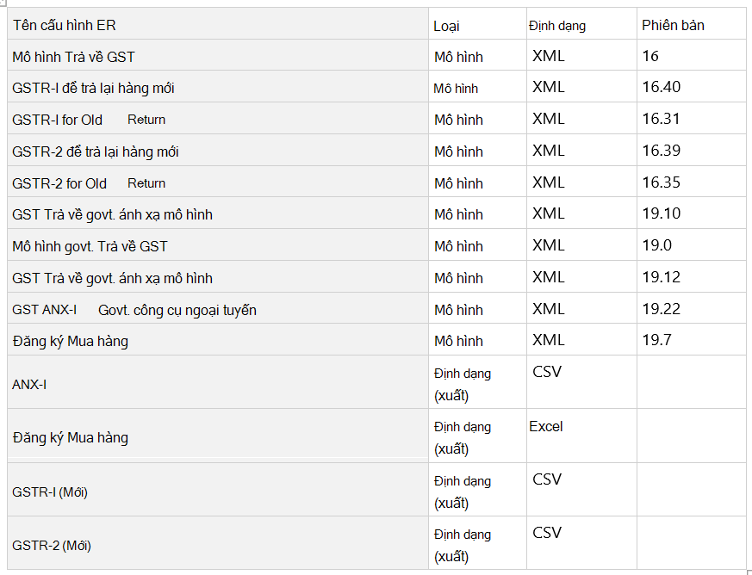Select the version cell '16.40'
This screenshot has width=752, height=575.
pos(692,87)
